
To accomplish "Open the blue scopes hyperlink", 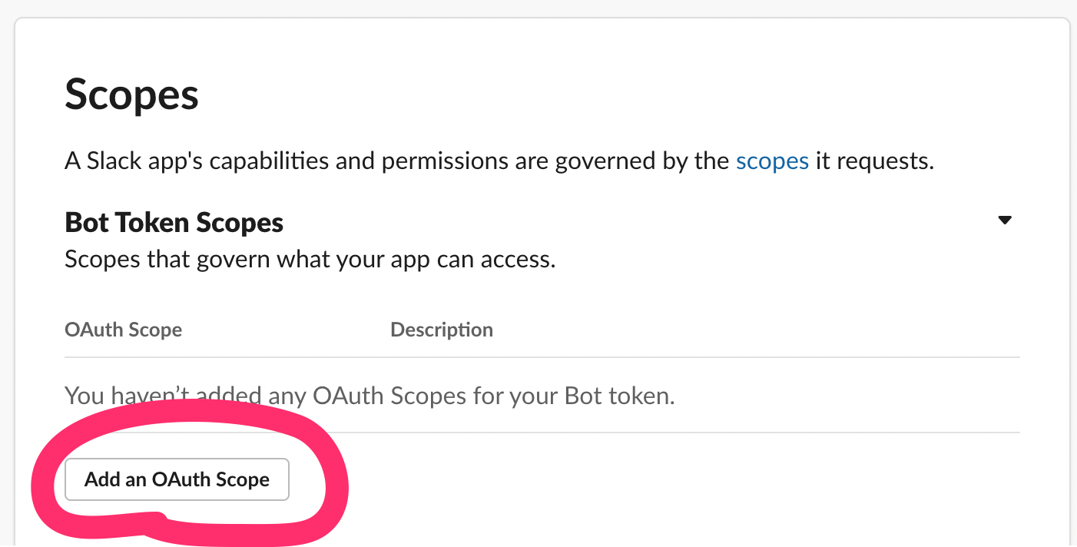I will 772,161.
